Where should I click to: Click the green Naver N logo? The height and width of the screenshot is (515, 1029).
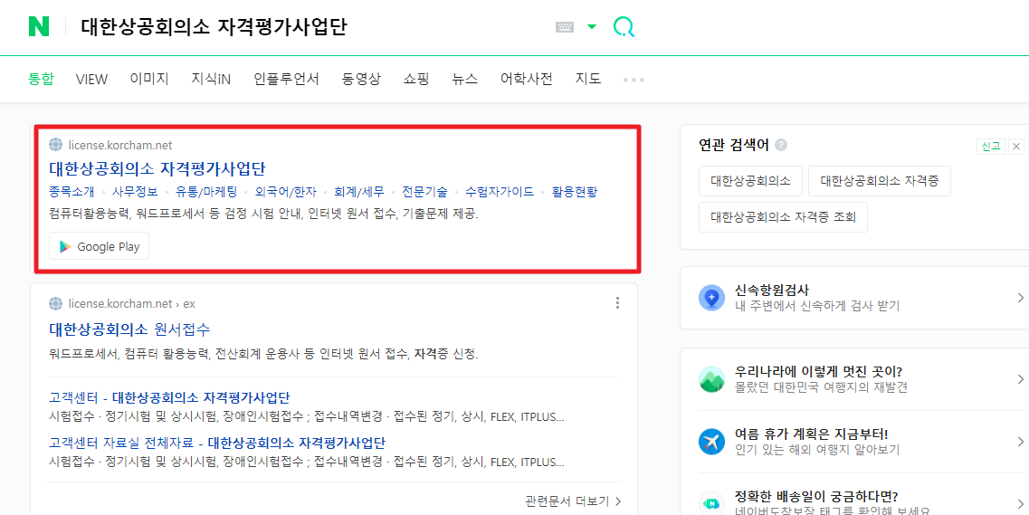[39, 27]
